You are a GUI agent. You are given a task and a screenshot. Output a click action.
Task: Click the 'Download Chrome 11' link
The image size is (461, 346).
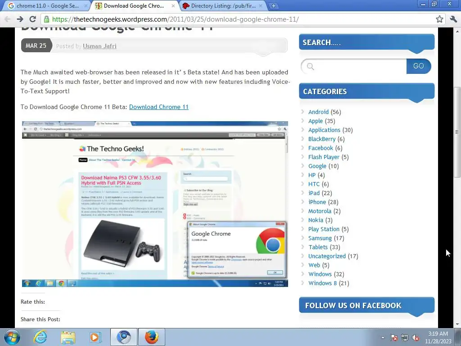159,107
